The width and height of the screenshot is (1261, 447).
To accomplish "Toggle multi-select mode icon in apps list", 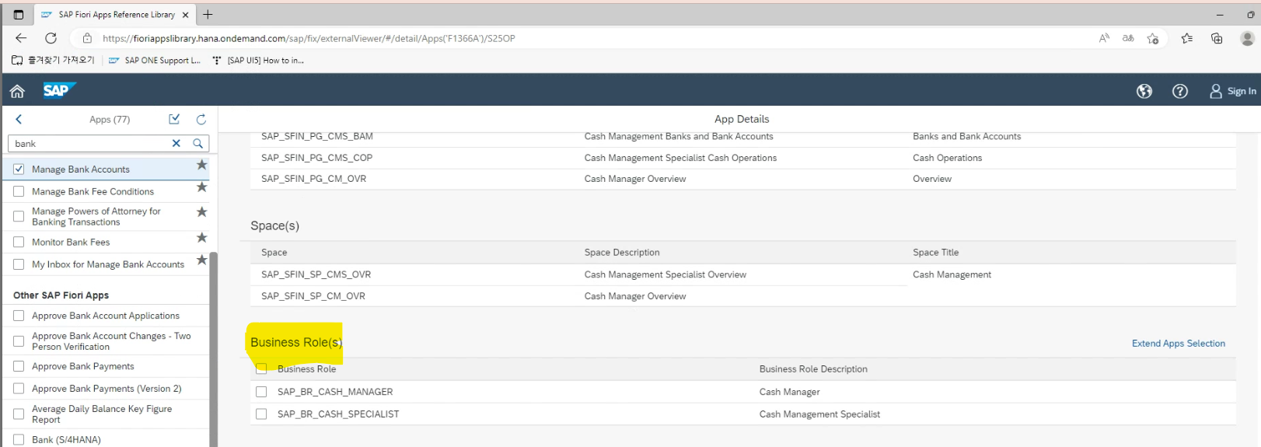I will tap(174, 119).
